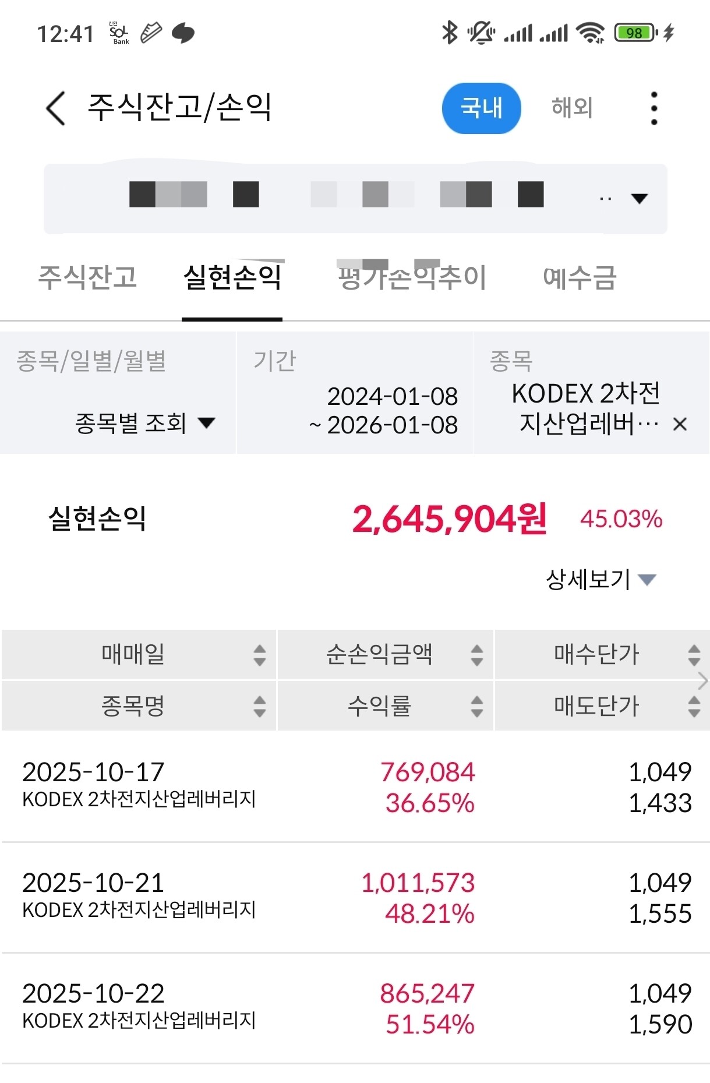Switch to 해외 overseas stocks
The height and width of the screenshot is (1083, 710).
571,108
